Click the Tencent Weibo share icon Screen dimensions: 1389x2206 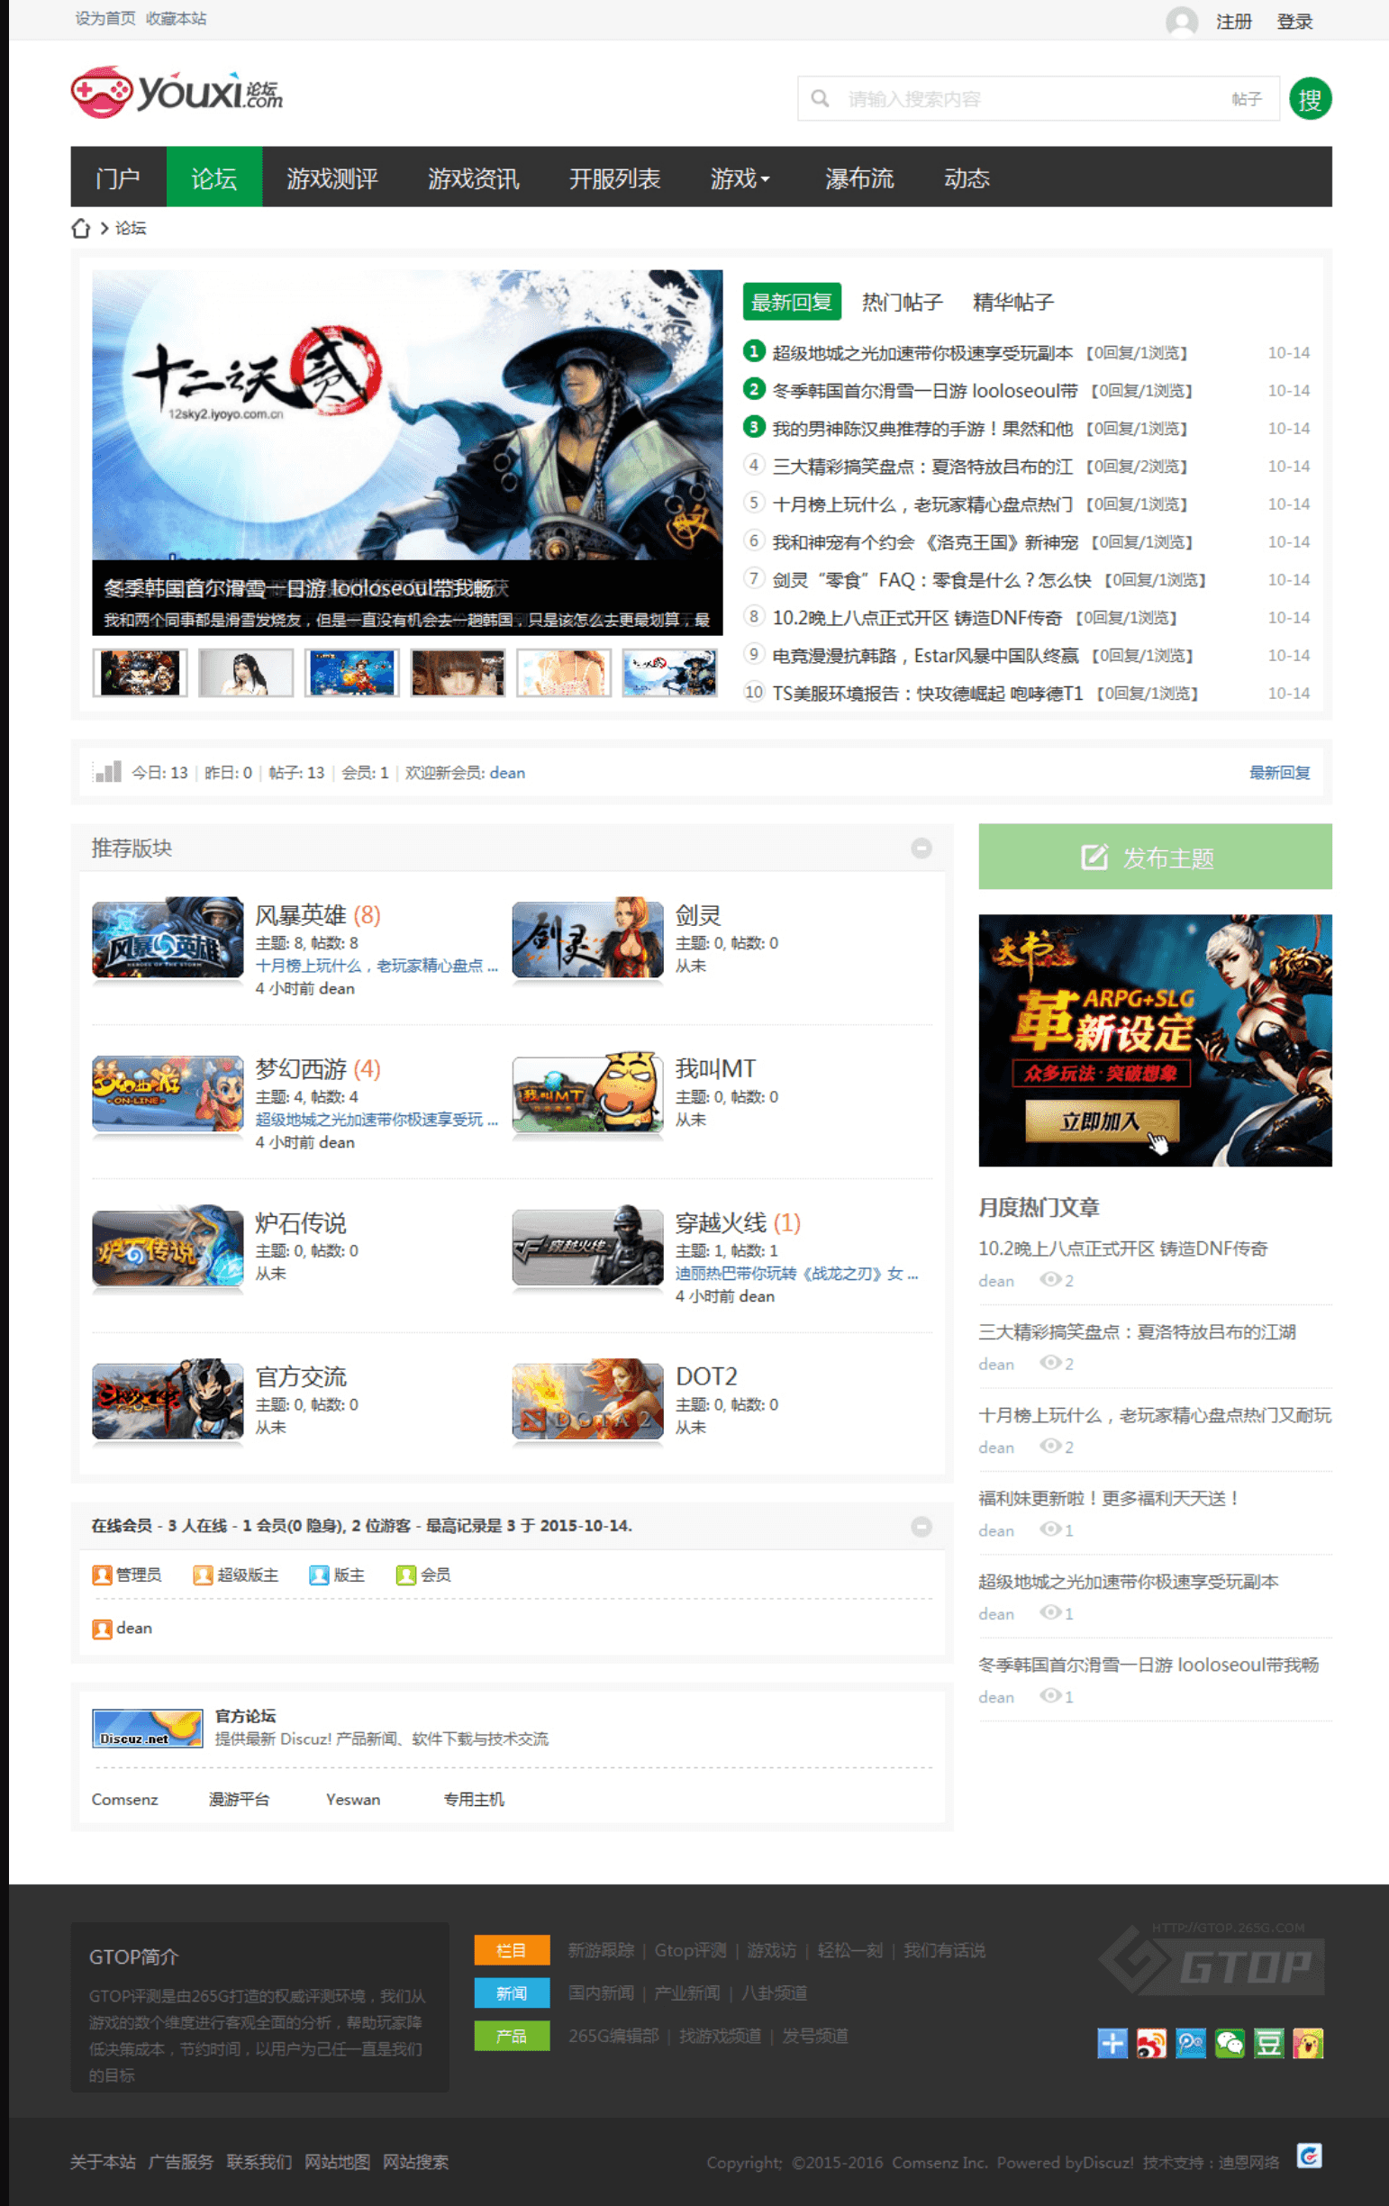(x=1191, y=2044)
